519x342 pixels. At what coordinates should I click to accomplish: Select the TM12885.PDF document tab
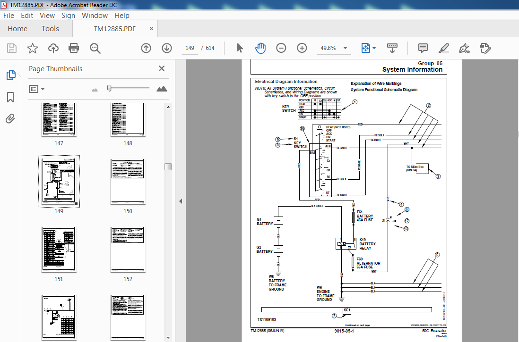coord(114,29)
